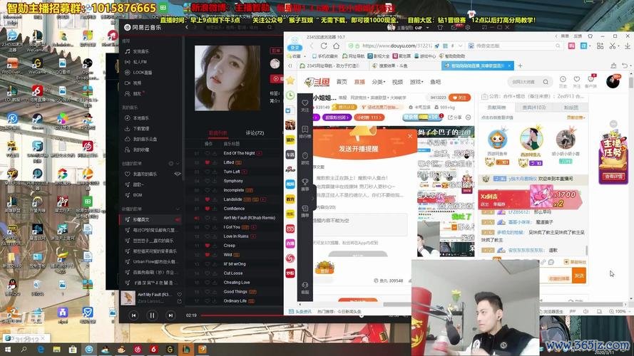Open 私人FM in NetEase sidebar

[x=137, y=62]
